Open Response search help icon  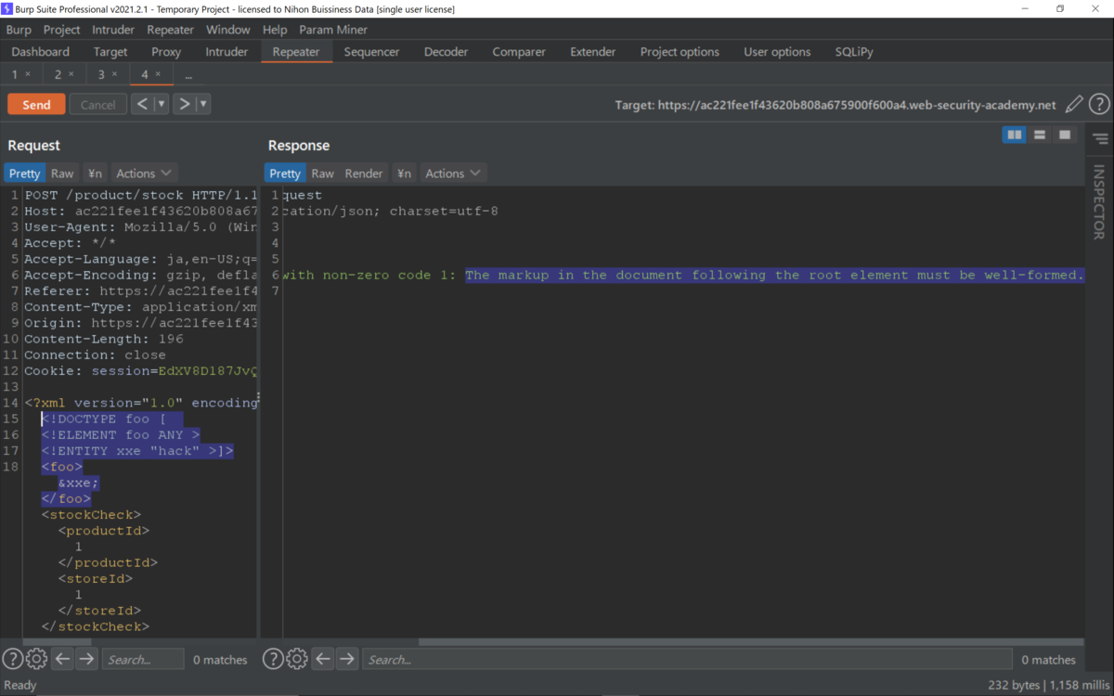click(273, 659)
